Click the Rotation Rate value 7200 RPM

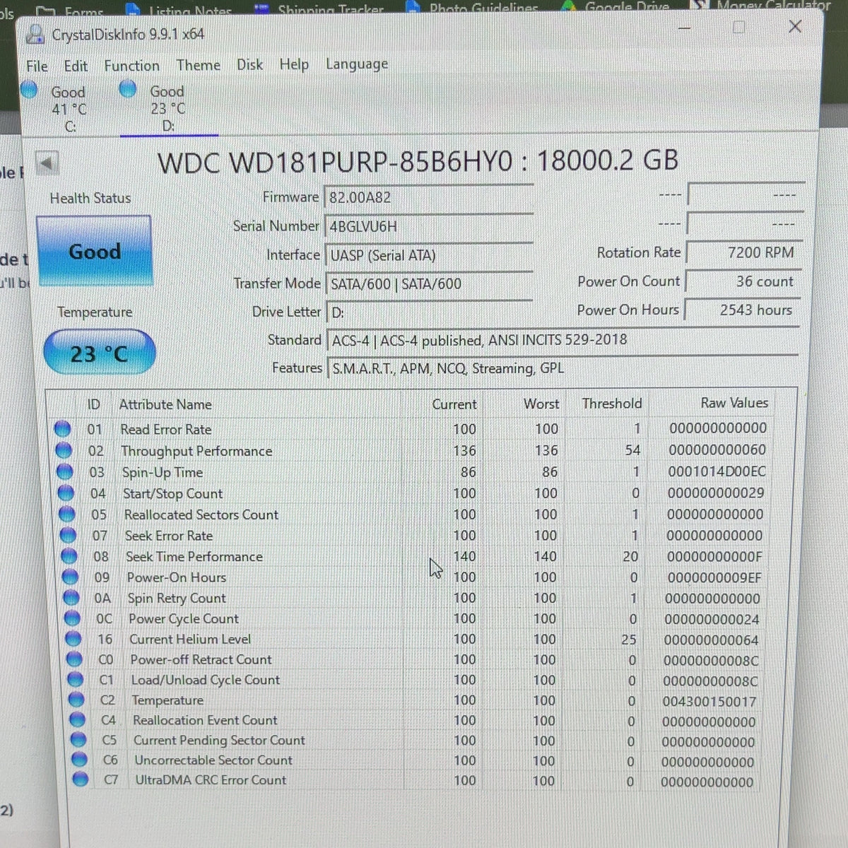click(x=743, y=252)
